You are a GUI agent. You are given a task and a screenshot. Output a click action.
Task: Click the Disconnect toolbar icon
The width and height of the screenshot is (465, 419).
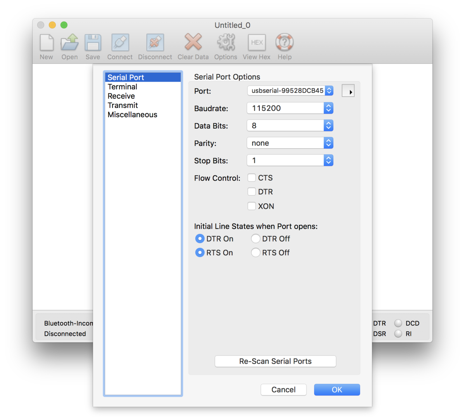tap(155, 43)
